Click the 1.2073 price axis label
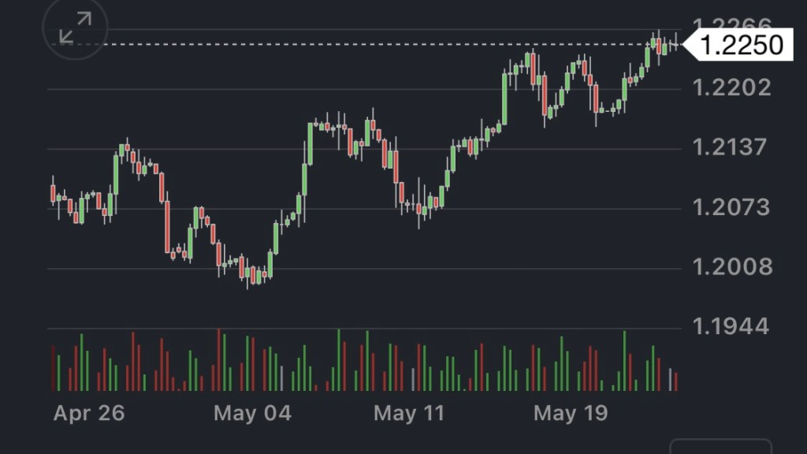807x454 pixels. click(x=731, y=207)
